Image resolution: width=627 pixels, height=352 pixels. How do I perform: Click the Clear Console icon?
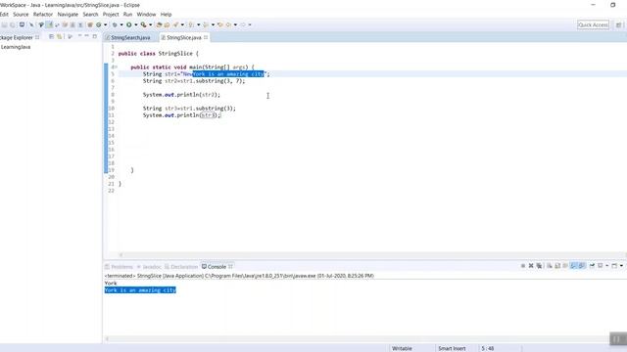[550, 266]
